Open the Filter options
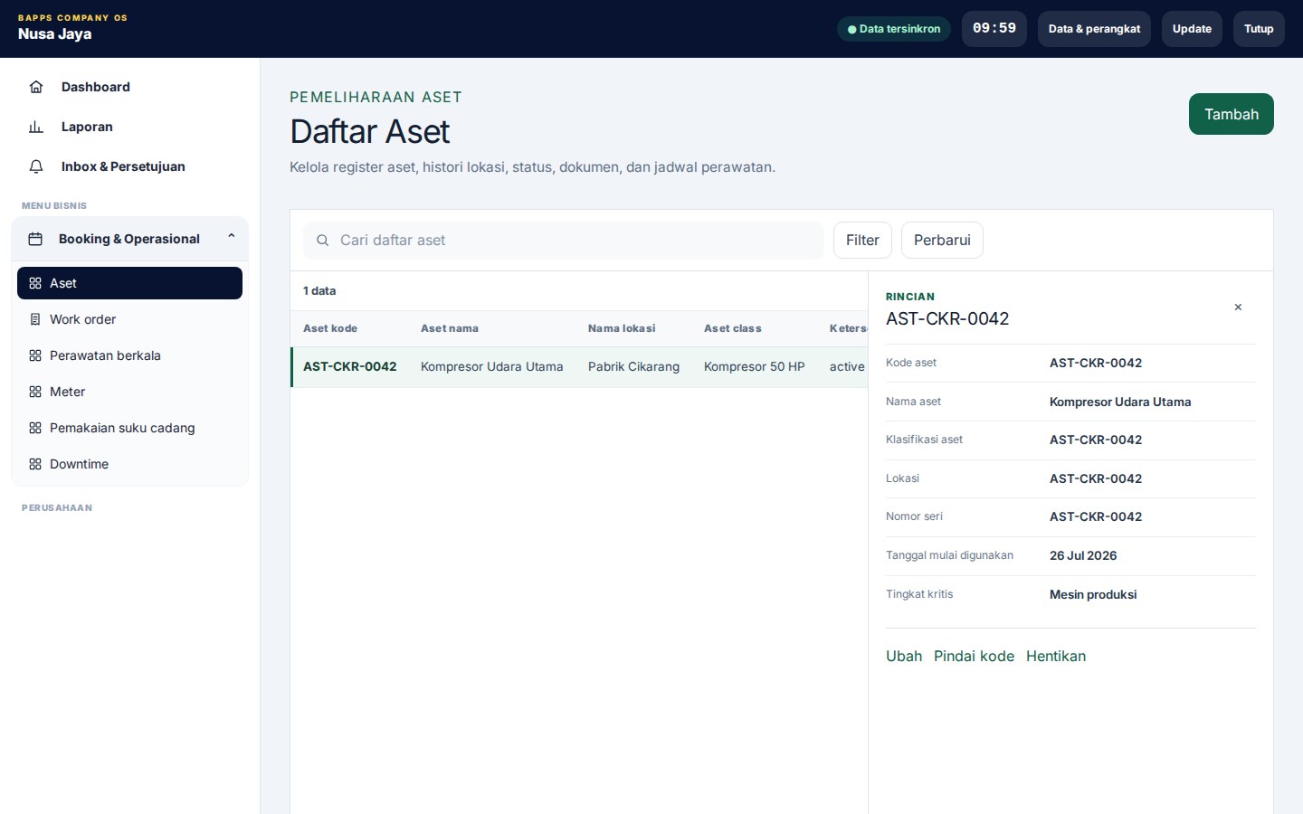1303x814 pixels. [x=862, y=240]
